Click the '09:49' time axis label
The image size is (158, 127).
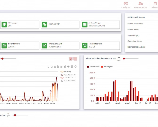tap(27, 104)
